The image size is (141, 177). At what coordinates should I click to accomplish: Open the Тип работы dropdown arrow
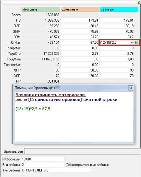91,170
